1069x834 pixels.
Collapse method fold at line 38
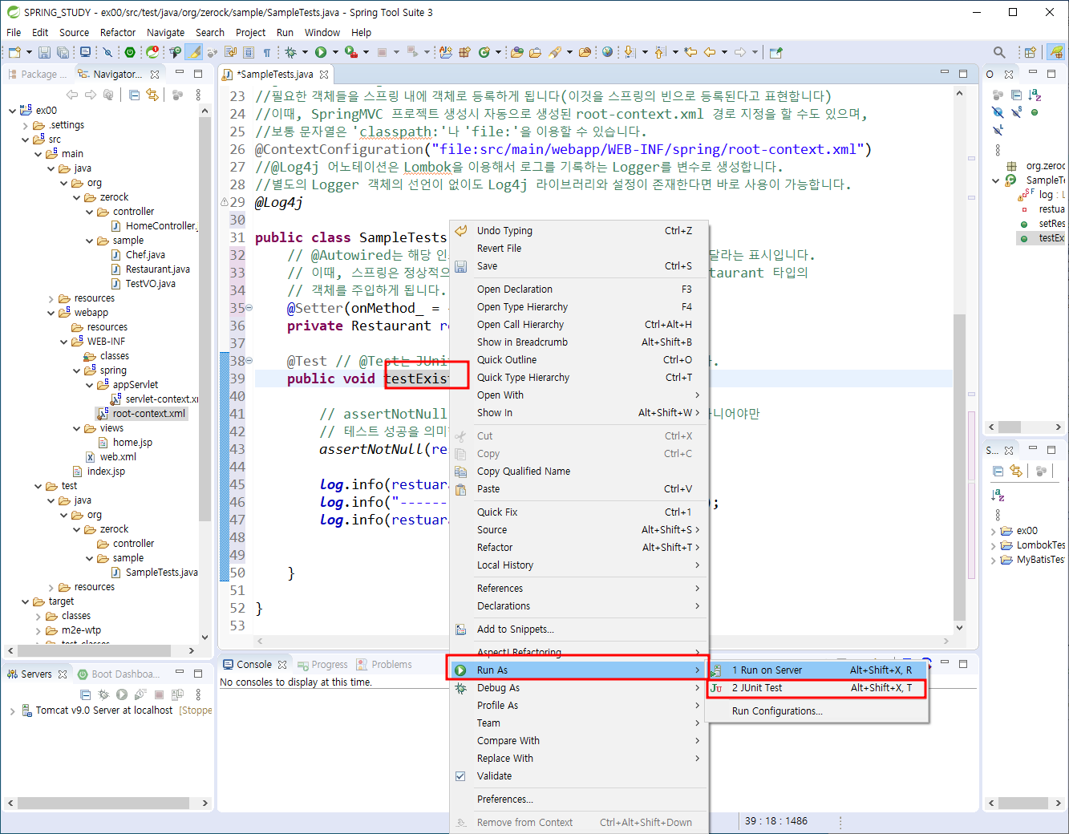[249, 361]
